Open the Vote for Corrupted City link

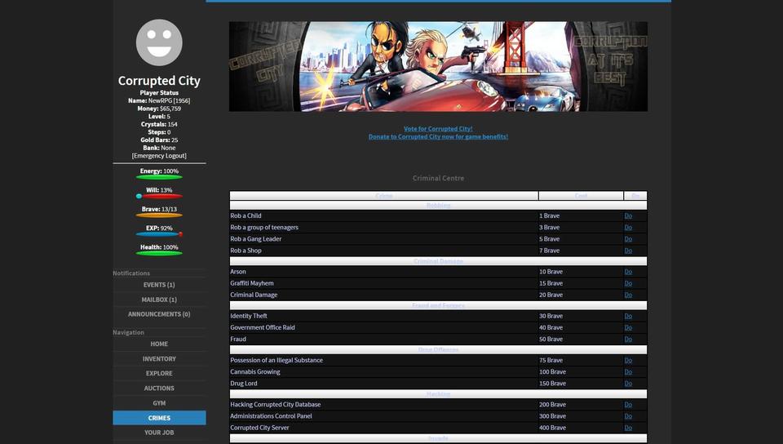click(x=438, y=129)
